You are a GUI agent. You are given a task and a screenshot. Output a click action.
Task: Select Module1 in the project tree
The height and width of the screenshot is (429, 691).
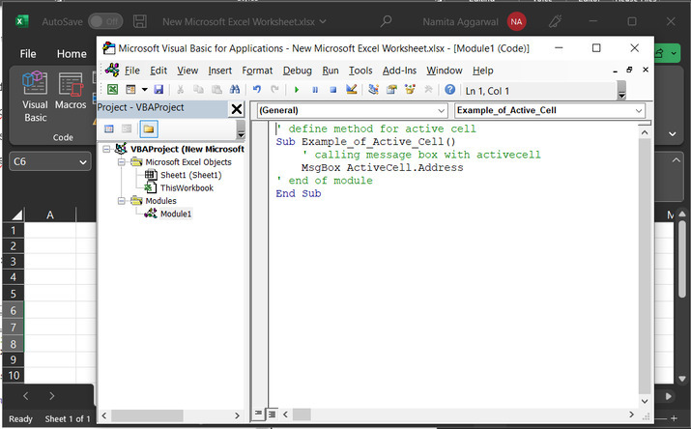(x=175, y=214)
